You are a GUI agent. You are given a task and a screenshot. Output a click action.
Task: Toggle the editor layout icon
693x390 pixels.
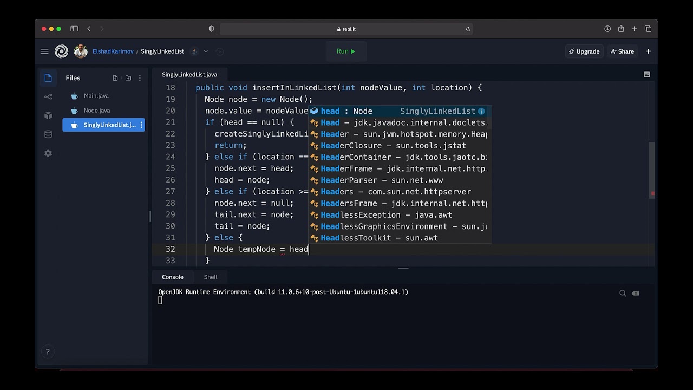646,74
